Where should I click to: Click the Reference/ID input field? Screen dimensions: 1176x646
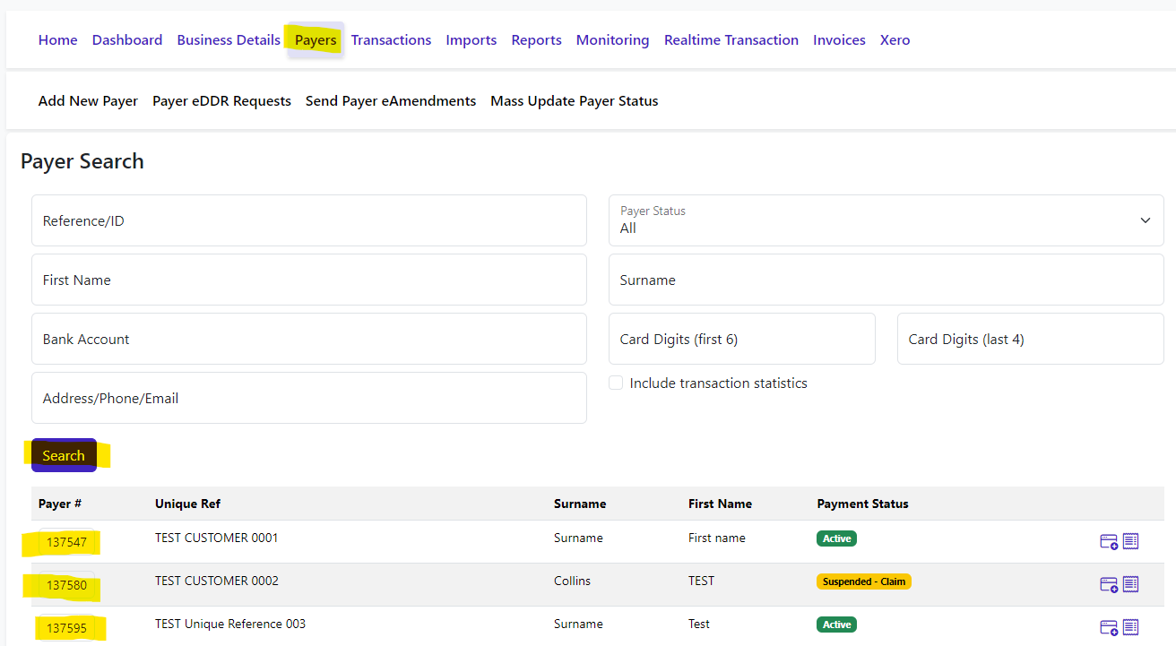click(308, 220)
